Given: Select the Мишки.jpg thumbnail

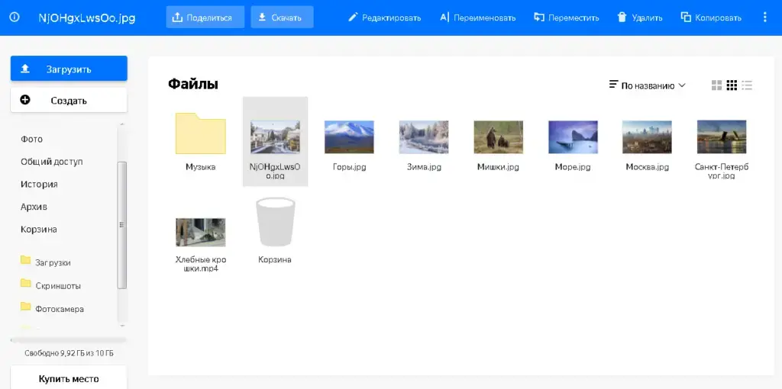Looking at the screenshot, I should pyautogui.click(x=498, y=137).
